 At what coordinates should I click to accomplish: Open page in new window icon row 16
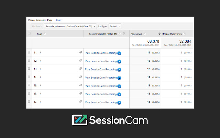pos(80,93)
